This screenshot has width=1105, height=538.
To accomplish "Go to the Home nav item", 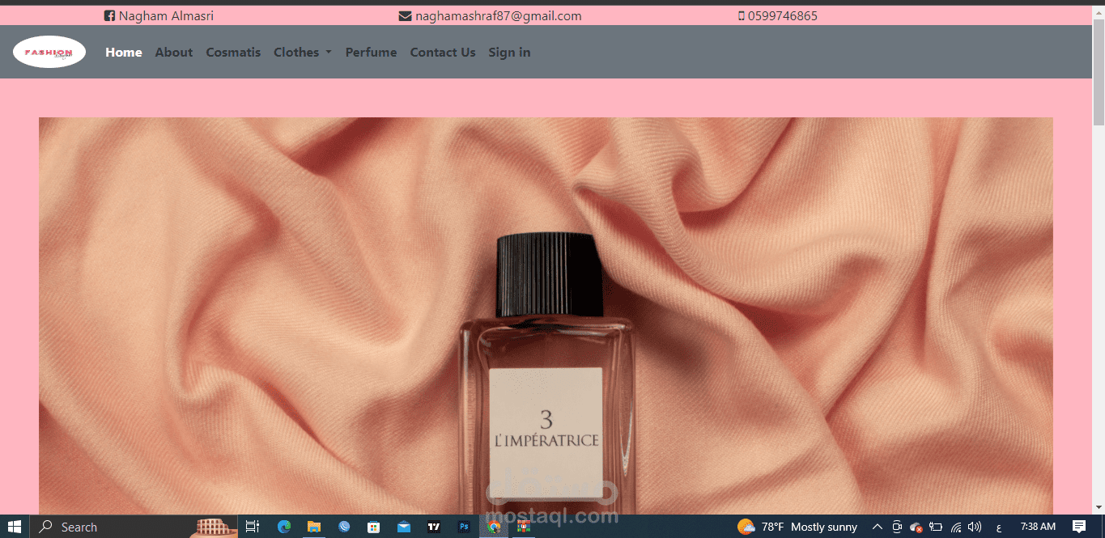I will click(124, 52).
